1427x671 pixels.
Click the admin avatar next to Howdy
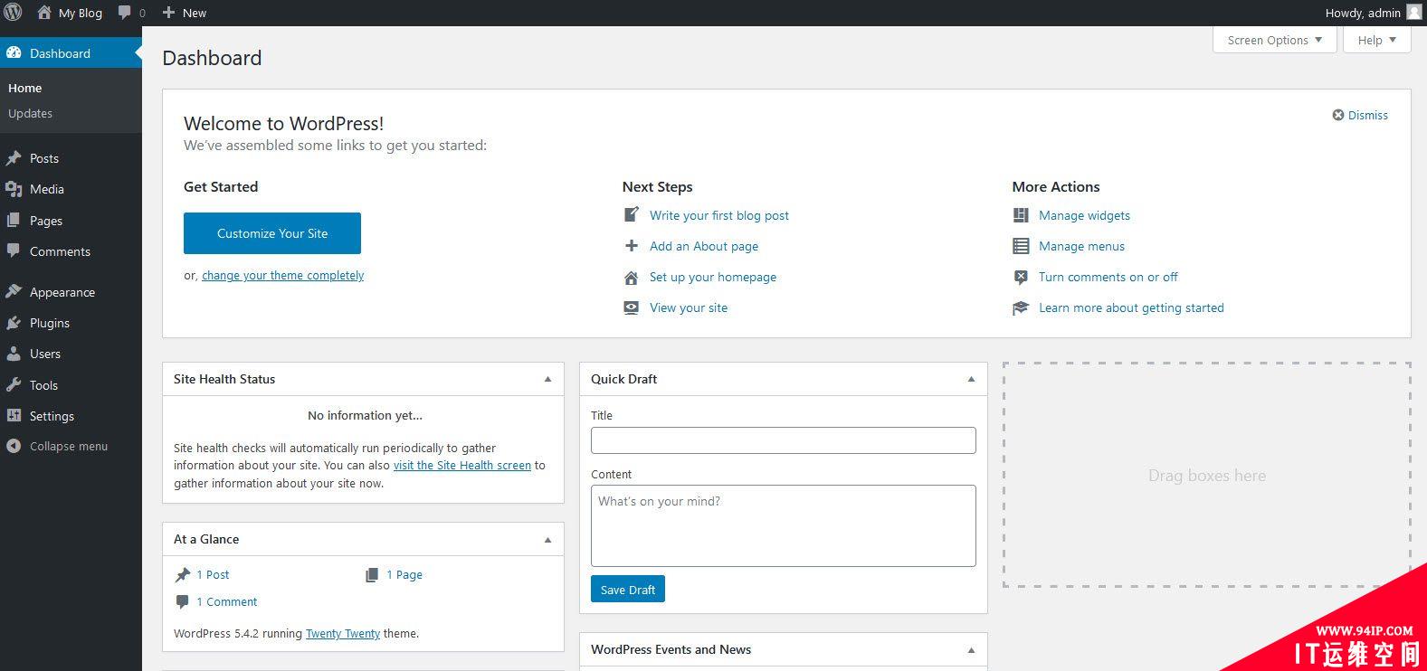point(1413,13)
